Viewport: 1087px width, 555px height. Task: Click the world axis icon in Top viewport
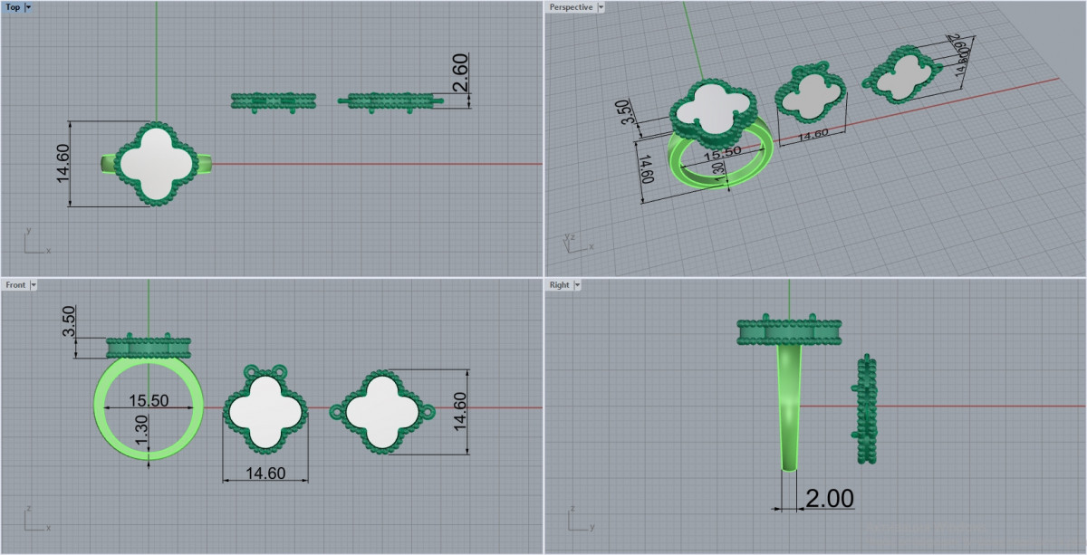click(x=36, y=242)
